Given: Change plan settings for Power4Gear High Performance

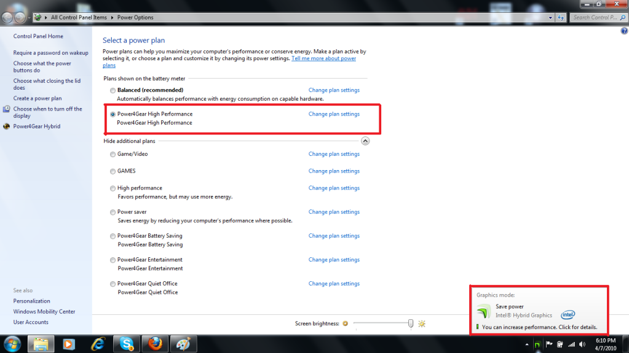Looking at the screenshot, I should coord(334,114).
